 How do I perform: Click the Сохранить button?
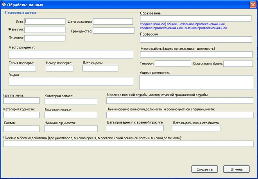pyautogui.click(x=204, y=169)
